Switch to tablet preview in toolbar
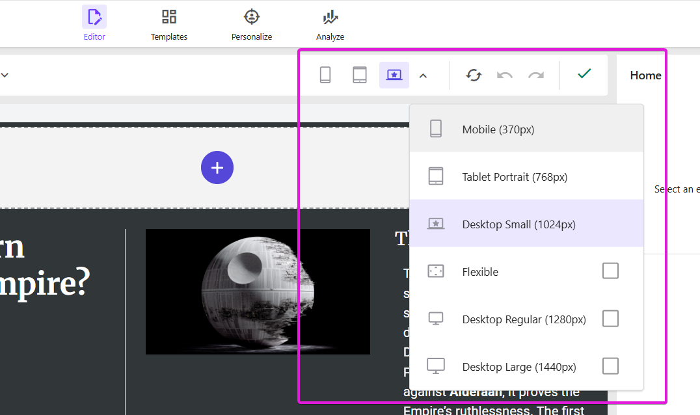 (x=360, y=75)
